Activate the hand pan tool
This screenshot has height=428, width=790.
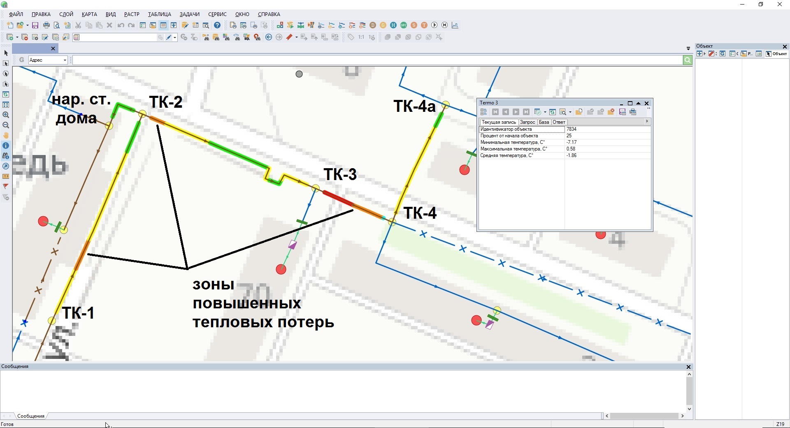[x=6, y=135]
